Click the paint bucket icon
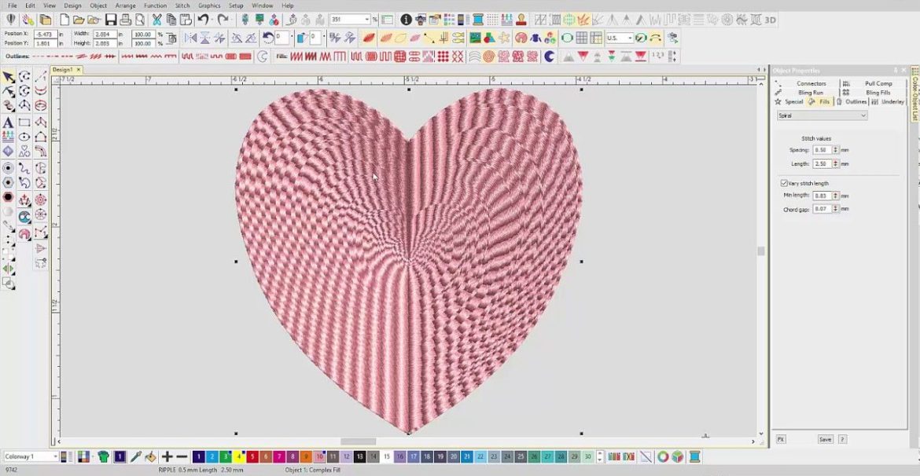The image size is (920, 476). click(x=151, y=456)
